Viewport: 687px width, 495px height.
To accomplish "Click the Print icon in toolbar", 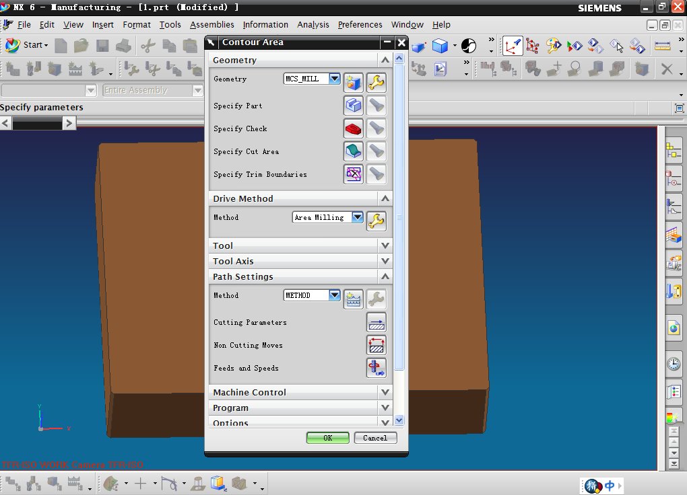I will click(123, 46).
